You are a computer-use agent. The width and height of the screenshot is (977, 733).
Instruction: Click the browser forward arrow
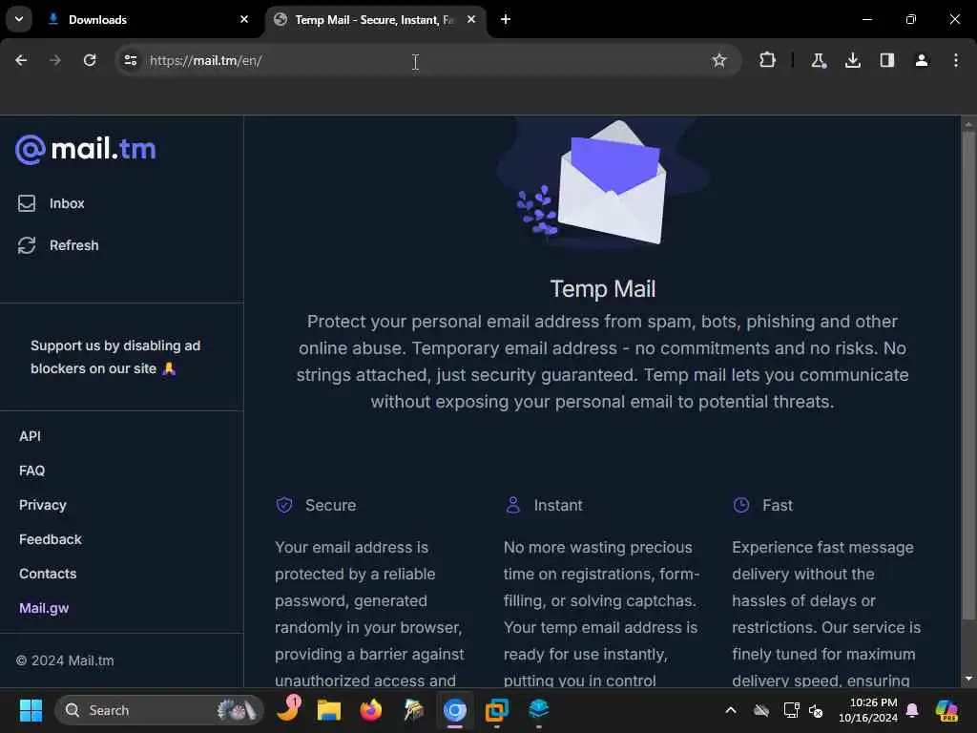(x=54, y=60)
